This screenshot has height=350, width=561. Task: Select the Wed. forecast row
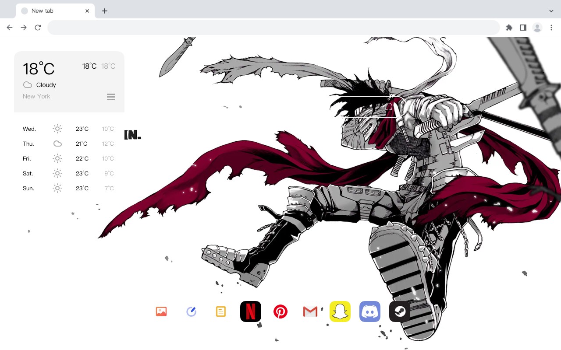(69, 129)
